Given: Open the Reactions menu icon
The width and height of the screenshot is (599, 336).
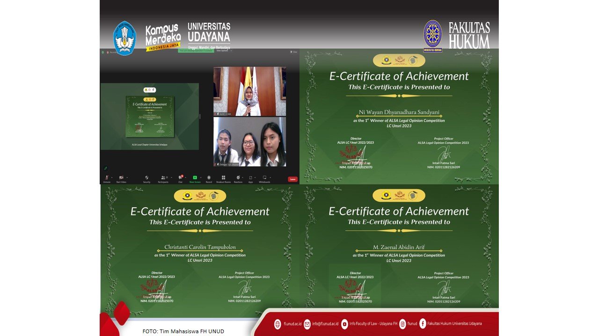Looking at the screenshot, I should click(x=238, y=178).
